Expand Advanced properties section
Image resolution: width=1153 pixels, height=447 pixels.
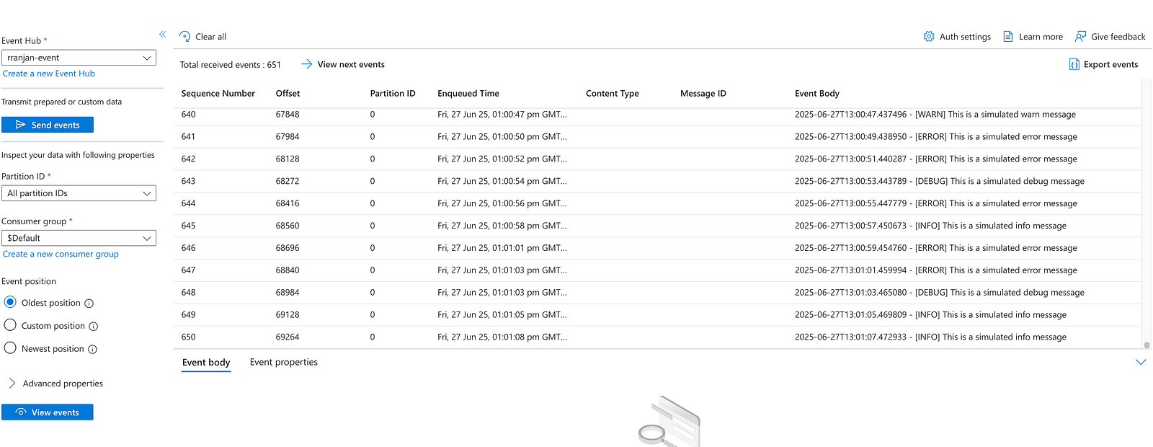click(x=12, y=384)
